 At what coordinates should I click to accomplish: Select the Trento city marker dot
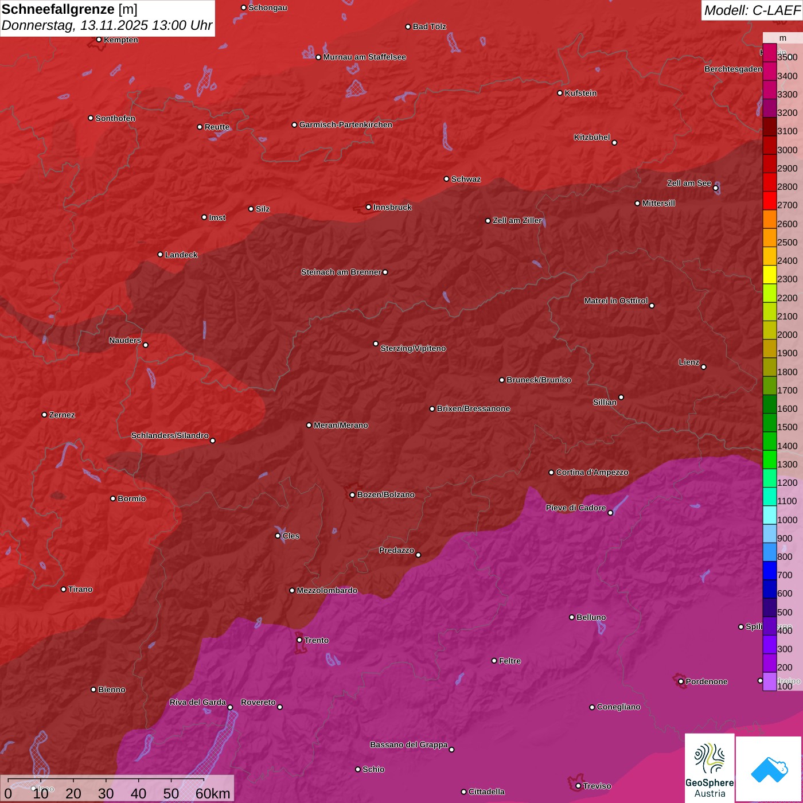299,640
